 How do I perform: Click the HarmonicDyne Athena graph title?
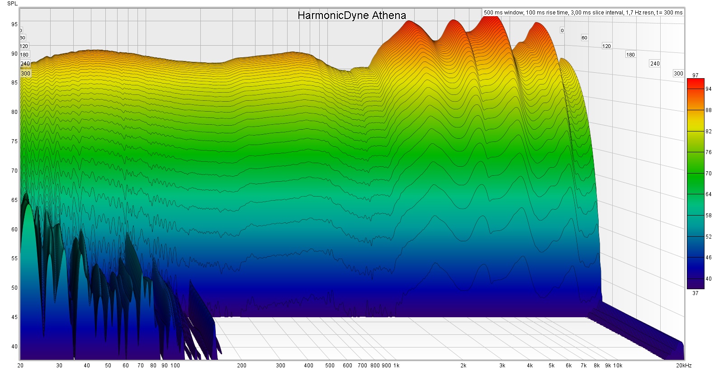[352, 15]
